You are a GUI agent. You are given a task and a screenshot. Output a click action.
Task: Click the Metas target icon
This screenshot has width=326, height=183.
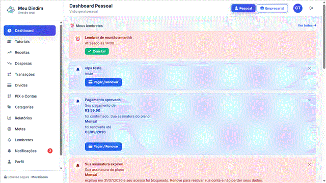tap(9, 129)
